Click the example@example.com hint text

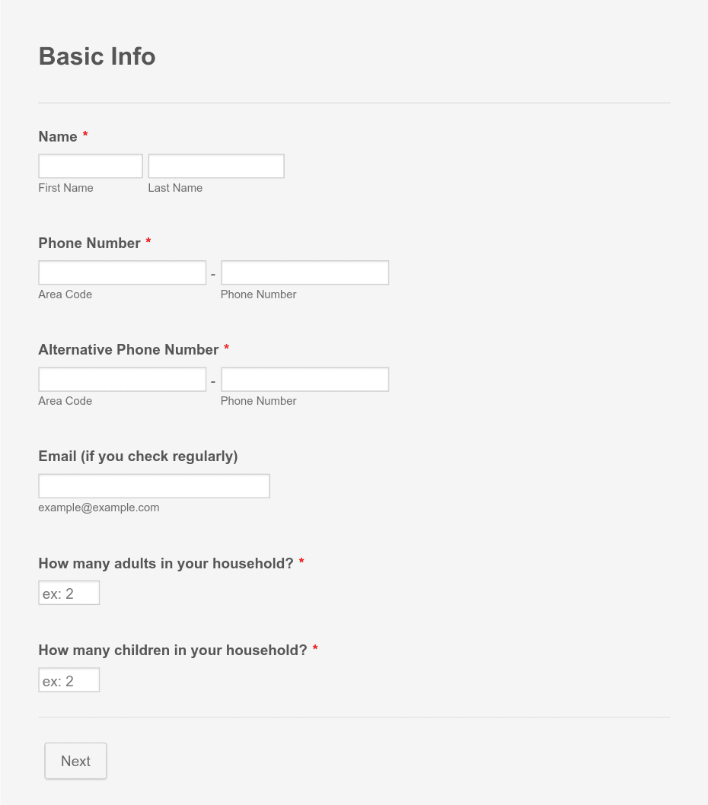click(x=99, y=508)
